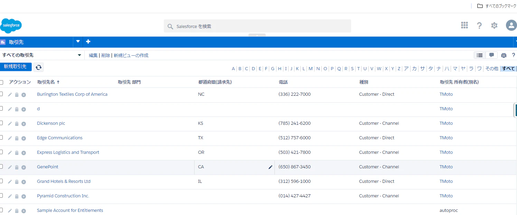
Task: Click the All Bookmarks folder icon
Action: (x=480, y=6)
